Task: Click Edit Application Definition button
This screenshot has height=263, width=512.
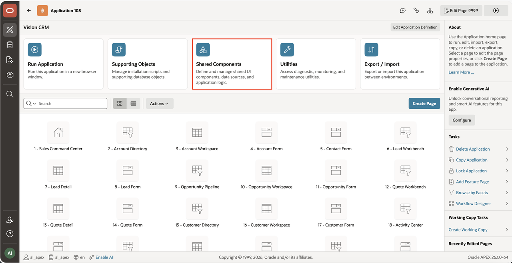Action: coord(415,27)
